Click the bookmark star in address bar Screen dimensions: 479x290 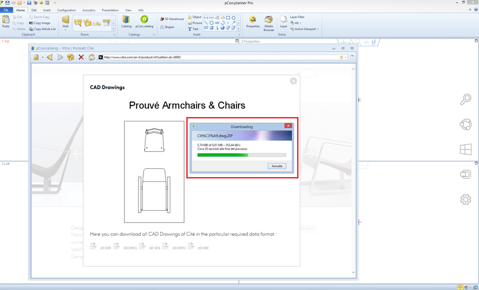[x=341, y=57]
